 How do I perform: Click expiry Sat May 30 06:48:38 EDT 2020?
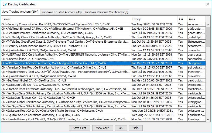click(154, 29)
